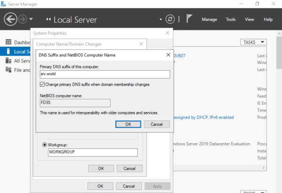Toggle Change primary DNS suffix checkbox
The image size is (282, 193).
click(42, 84)
